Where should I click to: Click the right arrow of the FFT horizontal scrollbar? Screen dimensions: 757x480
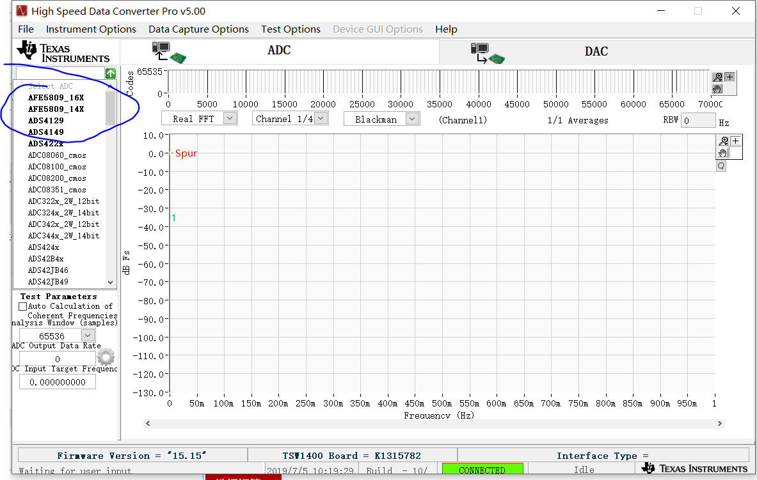pyautogui.click(x=719, y=424)
